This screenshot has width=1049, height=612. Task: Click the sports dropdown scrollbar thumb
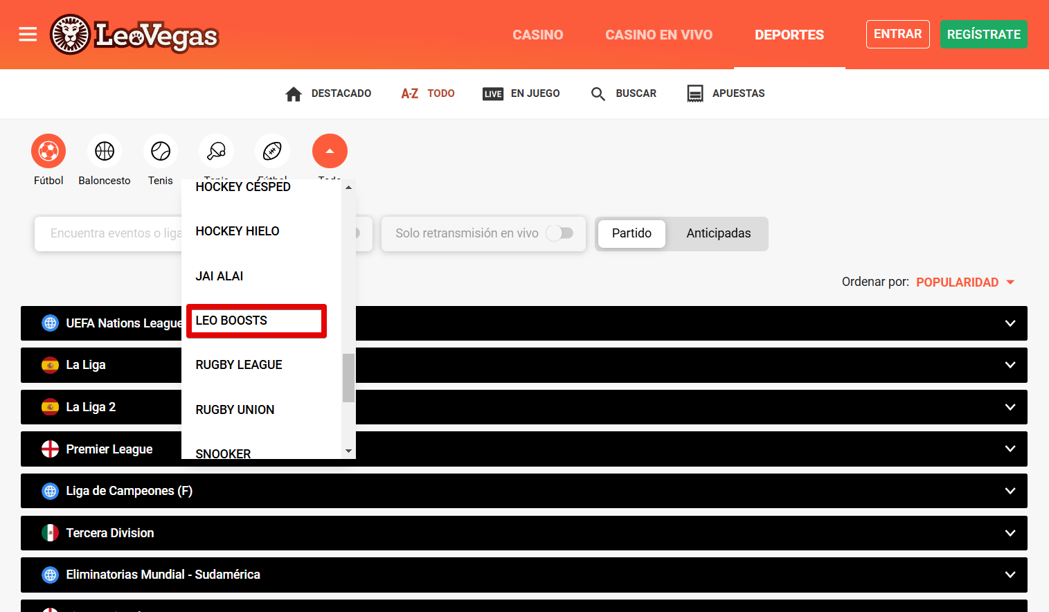348,378
